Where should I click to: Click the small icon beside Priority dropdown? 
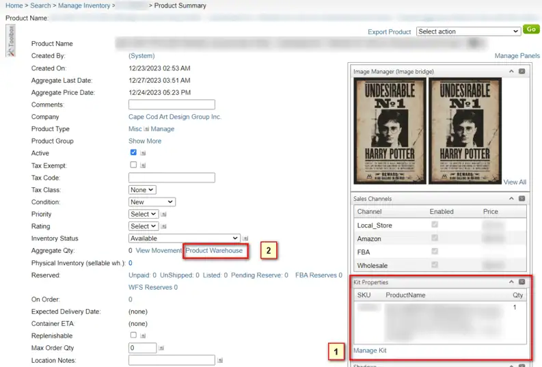click(164, 215)
